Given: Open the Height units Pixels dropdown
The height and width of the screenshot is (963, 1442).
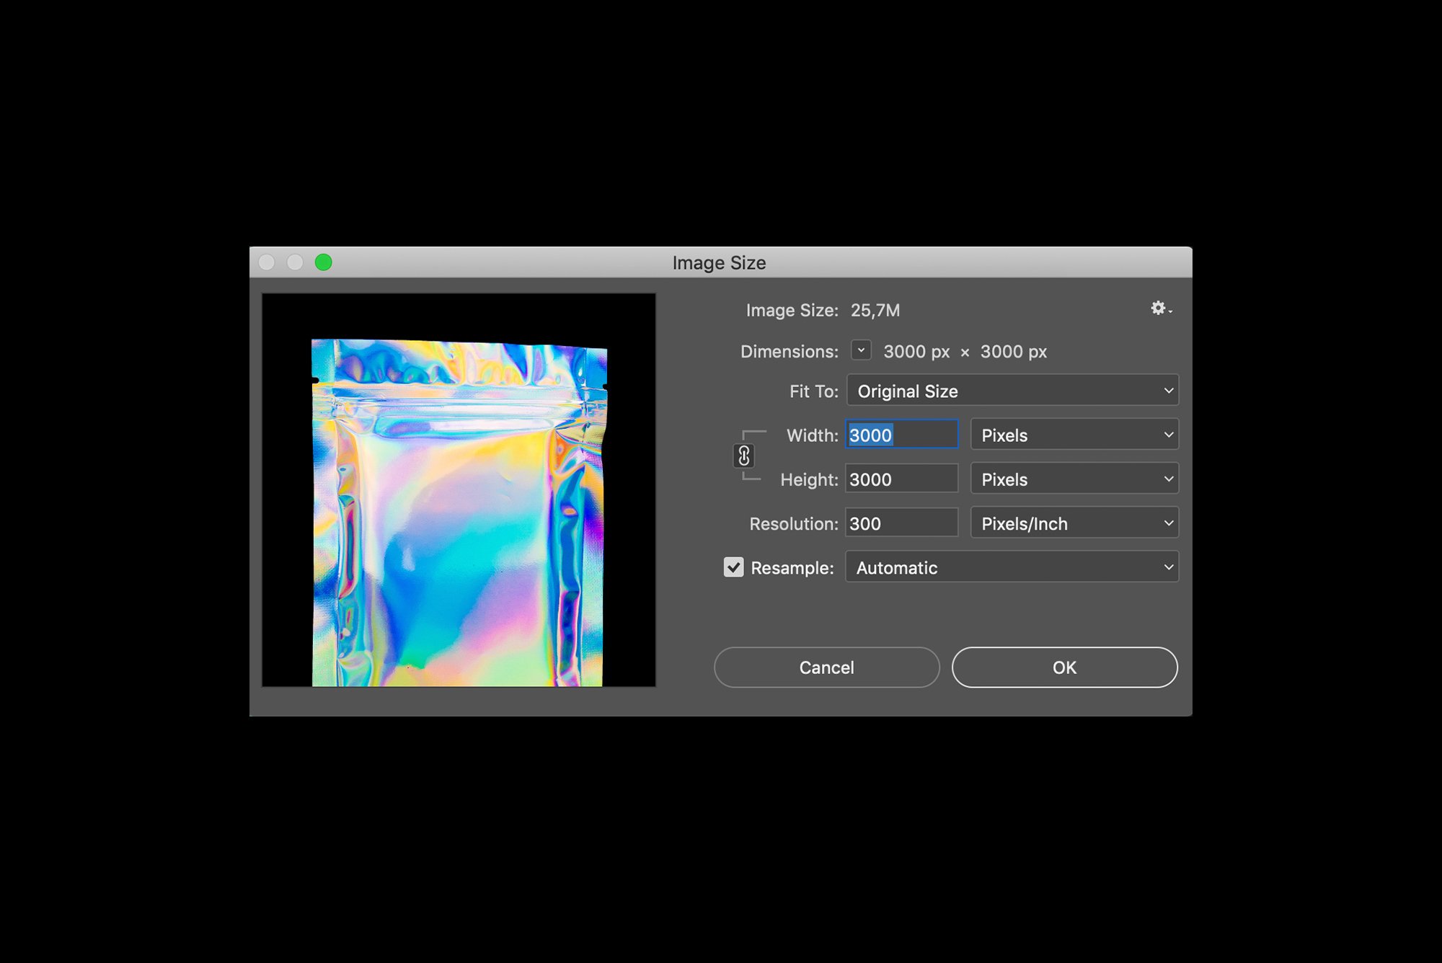Looking at the screenshot, I should point(1074,479).
